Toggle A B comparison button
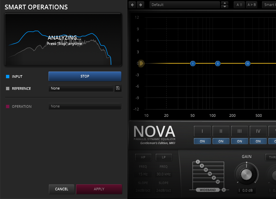Viewport: 276px width, 199px height. click(x=239, y=5)
